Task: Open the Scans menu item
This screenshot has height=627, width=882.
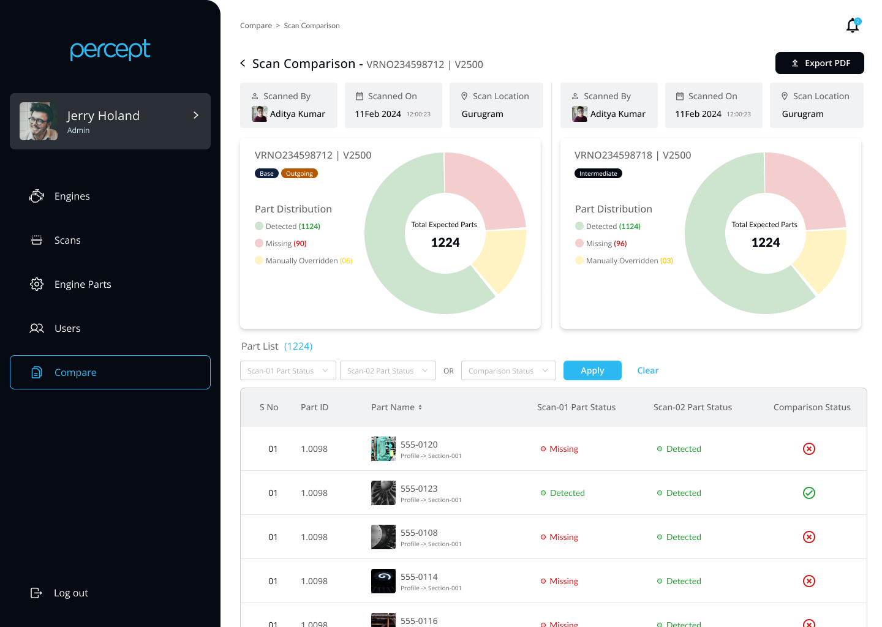Action: pyautogui.click(x=67, y=240)
